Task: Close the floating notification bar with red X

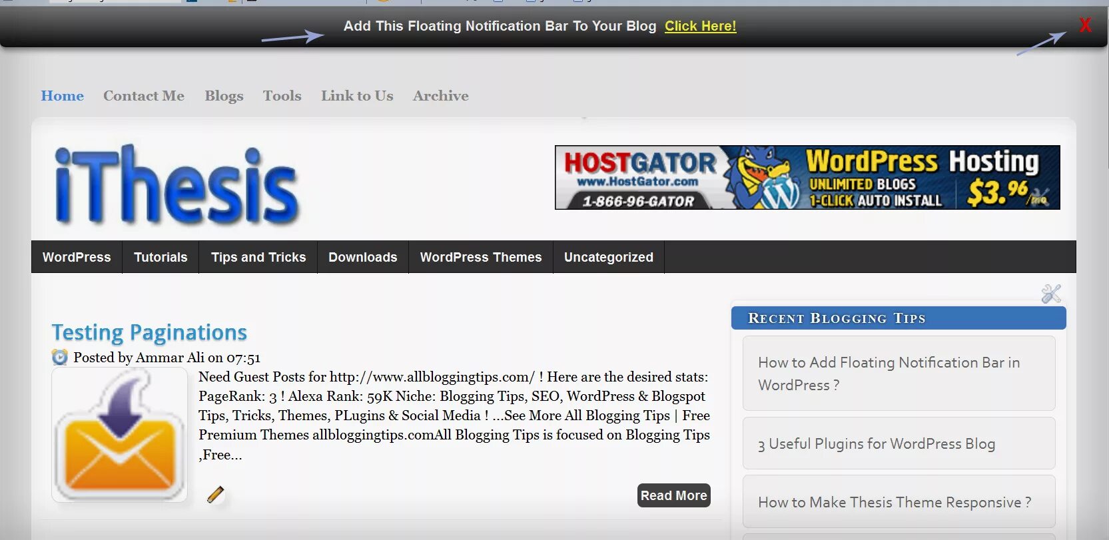Action: tap(1085, 25)
